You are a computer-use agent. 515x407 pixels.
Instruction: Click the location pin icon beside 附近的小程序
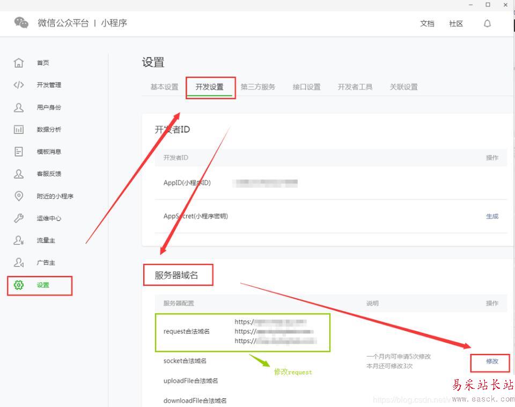(x=19, y=196)
